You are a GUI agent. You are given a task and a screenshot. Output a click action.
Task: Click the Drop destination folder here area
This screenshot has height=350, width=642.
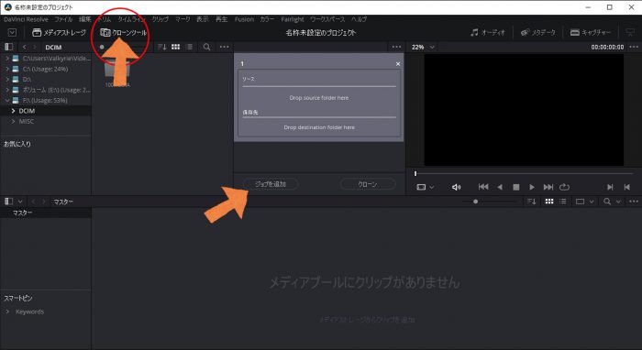coord(319,127)
